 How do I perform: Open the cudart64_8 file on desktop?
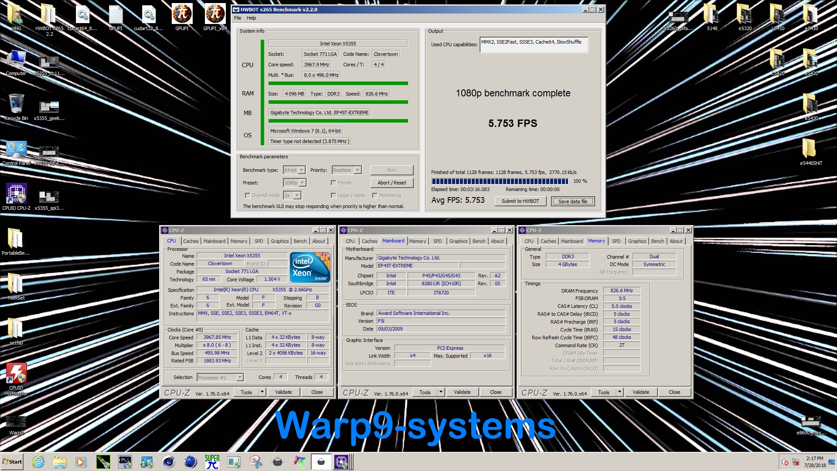tap(82, 17)
